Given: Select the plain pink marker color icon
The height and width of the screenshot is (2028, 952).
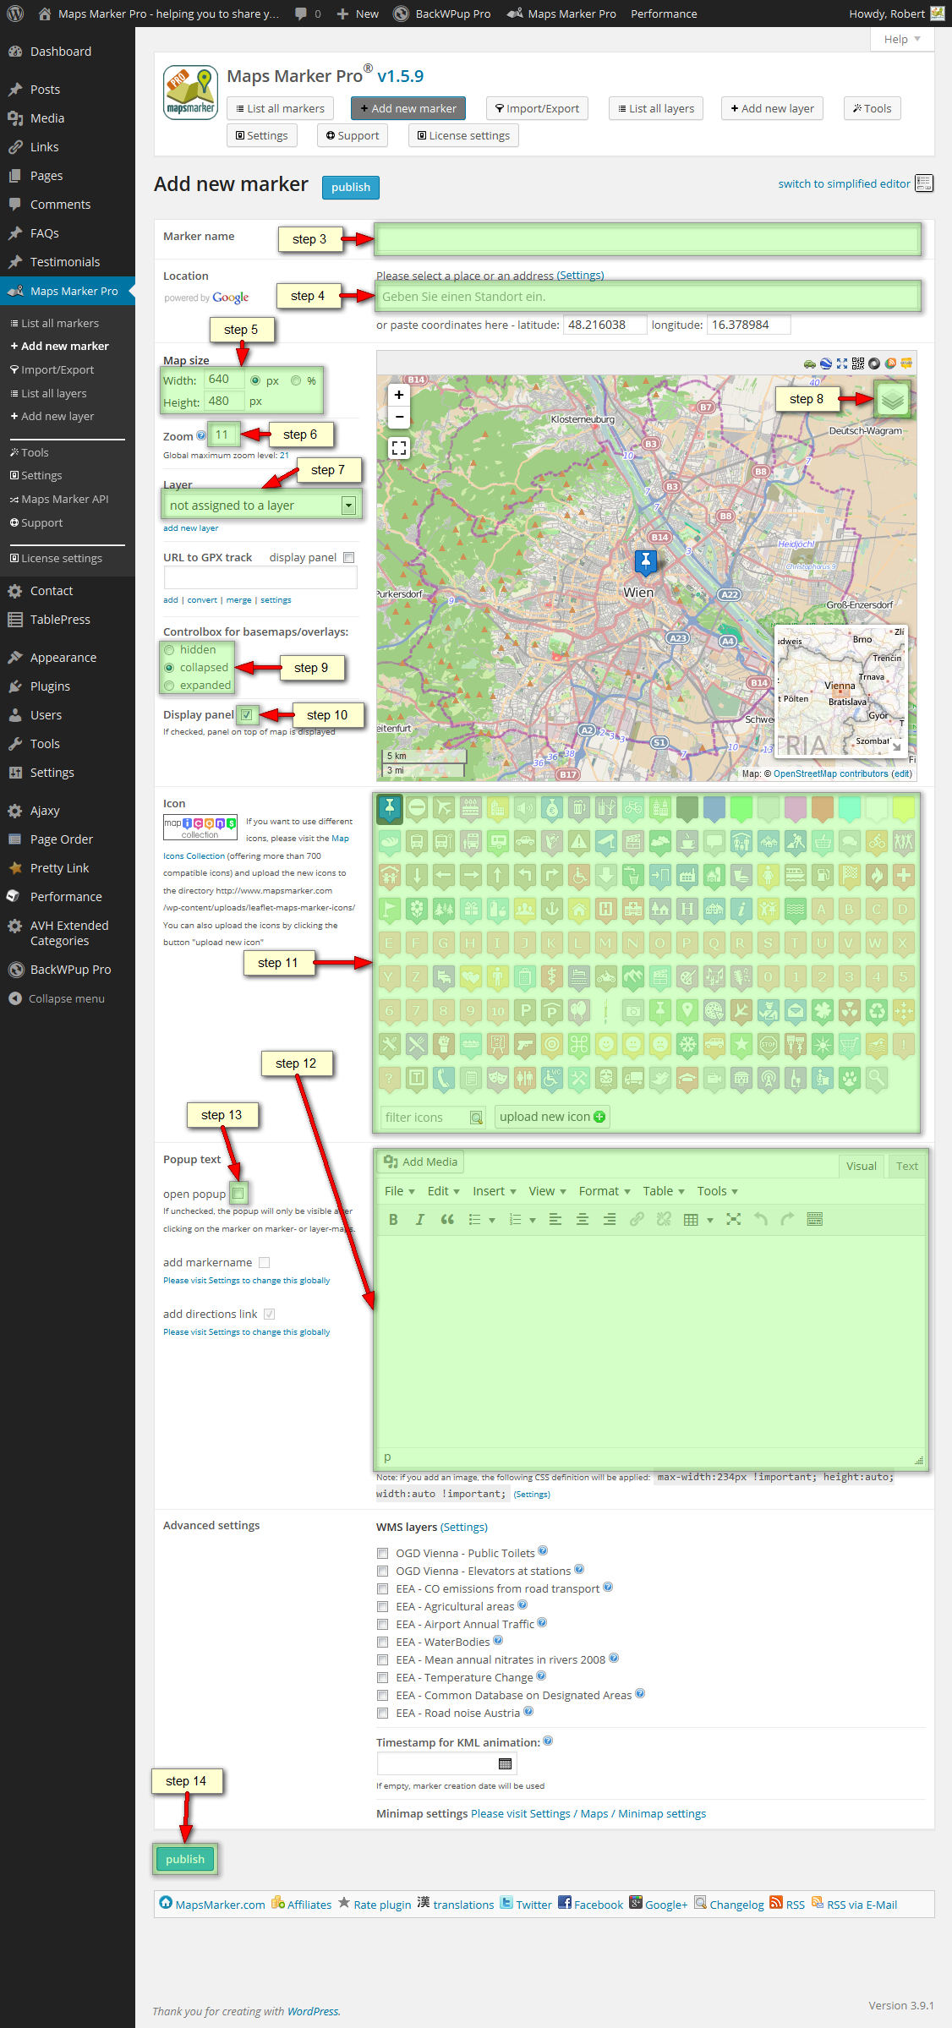Looking at the screenshot, I should tap(796, 808).
